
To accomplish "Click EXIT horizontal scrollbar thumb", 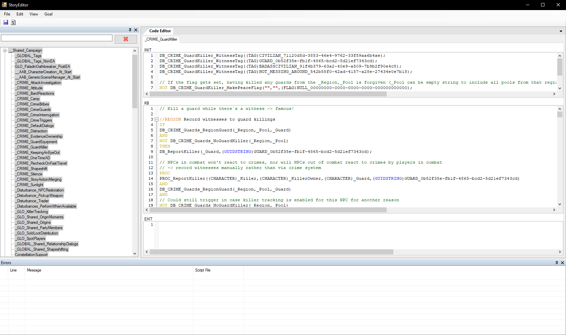I will pyautogui.click(x=272, y=252).
